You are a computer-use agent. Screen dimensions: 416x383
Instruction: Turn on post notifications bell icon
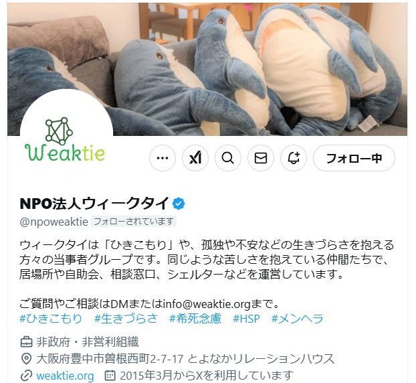pos(294,158)
